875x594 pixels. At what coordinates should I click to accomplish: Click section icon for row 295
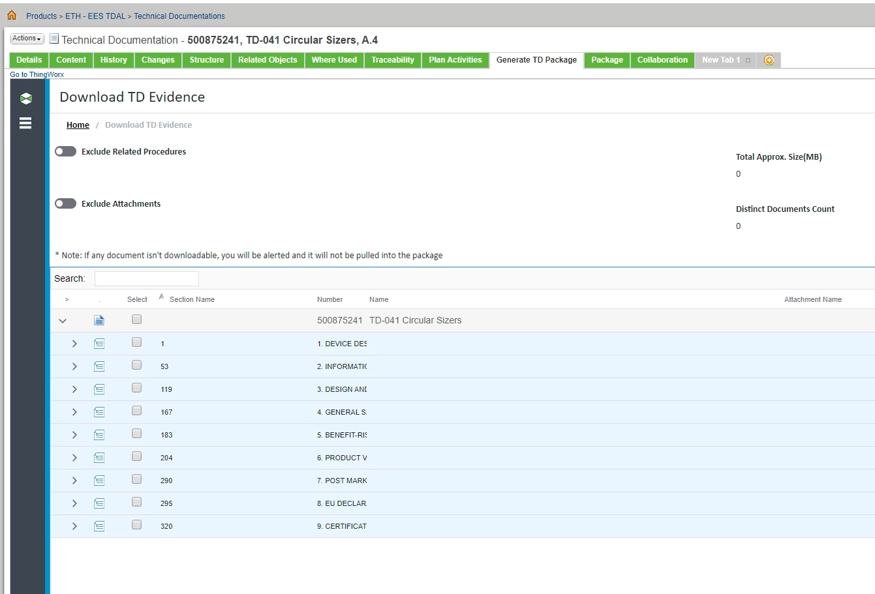99,503
